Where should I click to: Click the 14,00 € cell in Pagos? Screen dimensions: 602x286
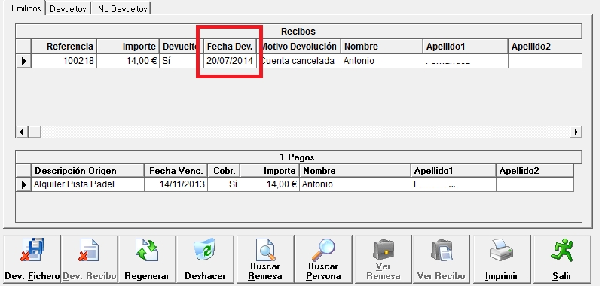[x=270, y=184]
